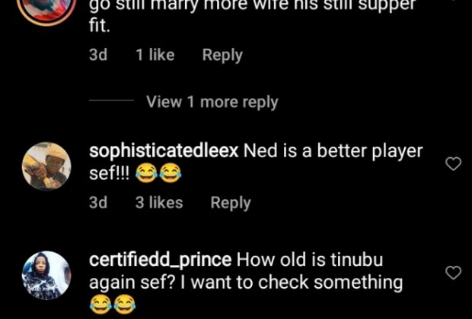Like sophisticatedleex's comment with the heart
This screenshot has width=472, height=319.
point(453,163)
